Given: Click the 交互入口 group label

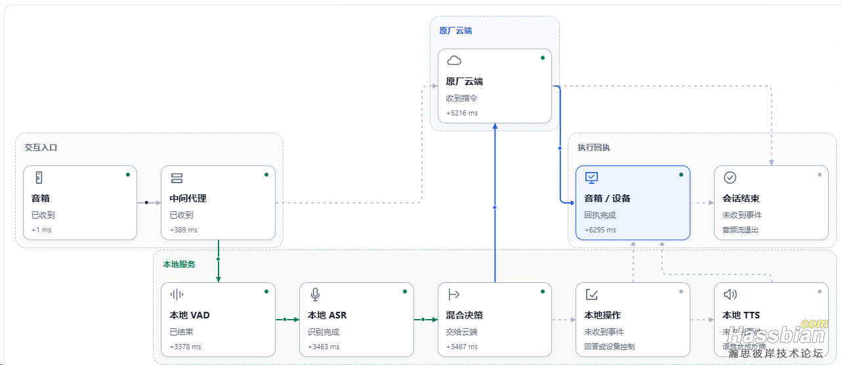Looking at the screenshot, I should tap(41, 148).
